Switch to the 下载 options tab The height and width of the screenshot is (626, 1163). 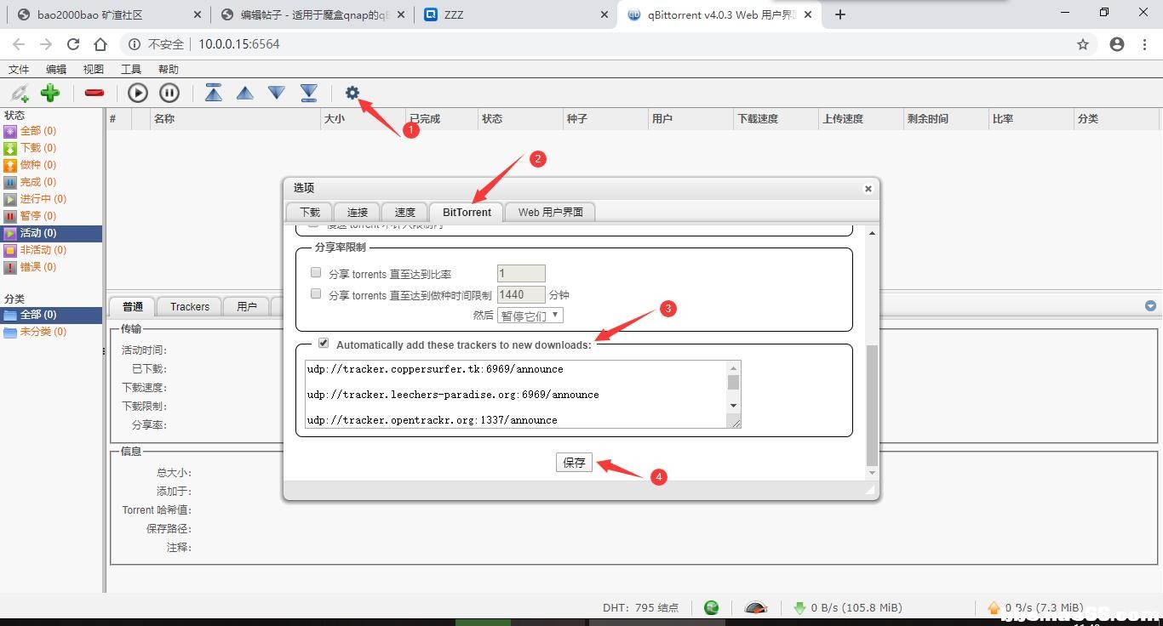[310, 212]
